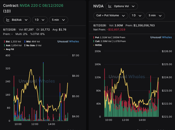Toggle the Put volume legend series
The width and height of the screenshot is (175, 130).
[x=109, y=37]
